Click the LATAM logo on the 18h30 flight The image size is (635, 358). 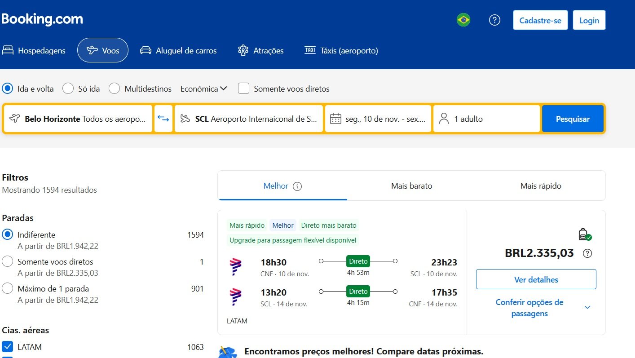(x=236, y=267)
